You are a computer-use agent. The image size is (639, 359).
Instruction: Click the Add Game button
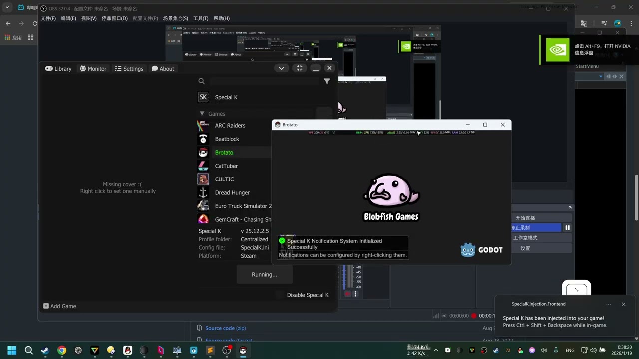coord(60,306)
